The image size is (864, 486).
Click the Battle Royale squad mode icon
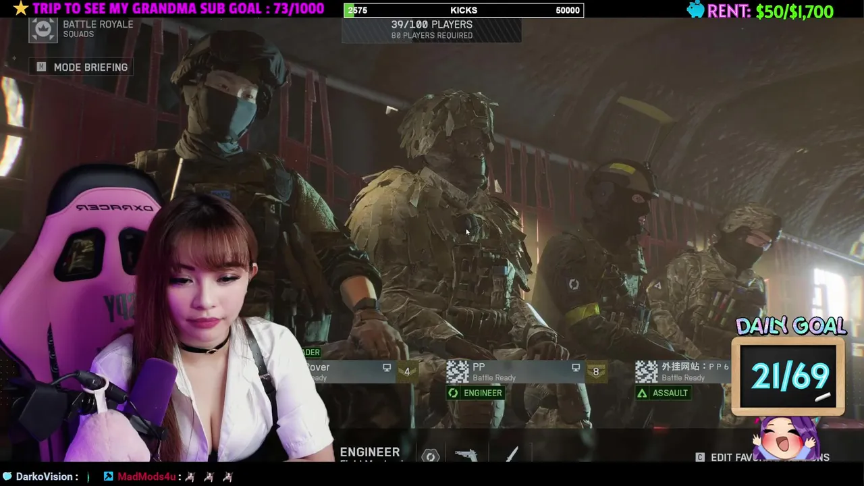(43, 30)
